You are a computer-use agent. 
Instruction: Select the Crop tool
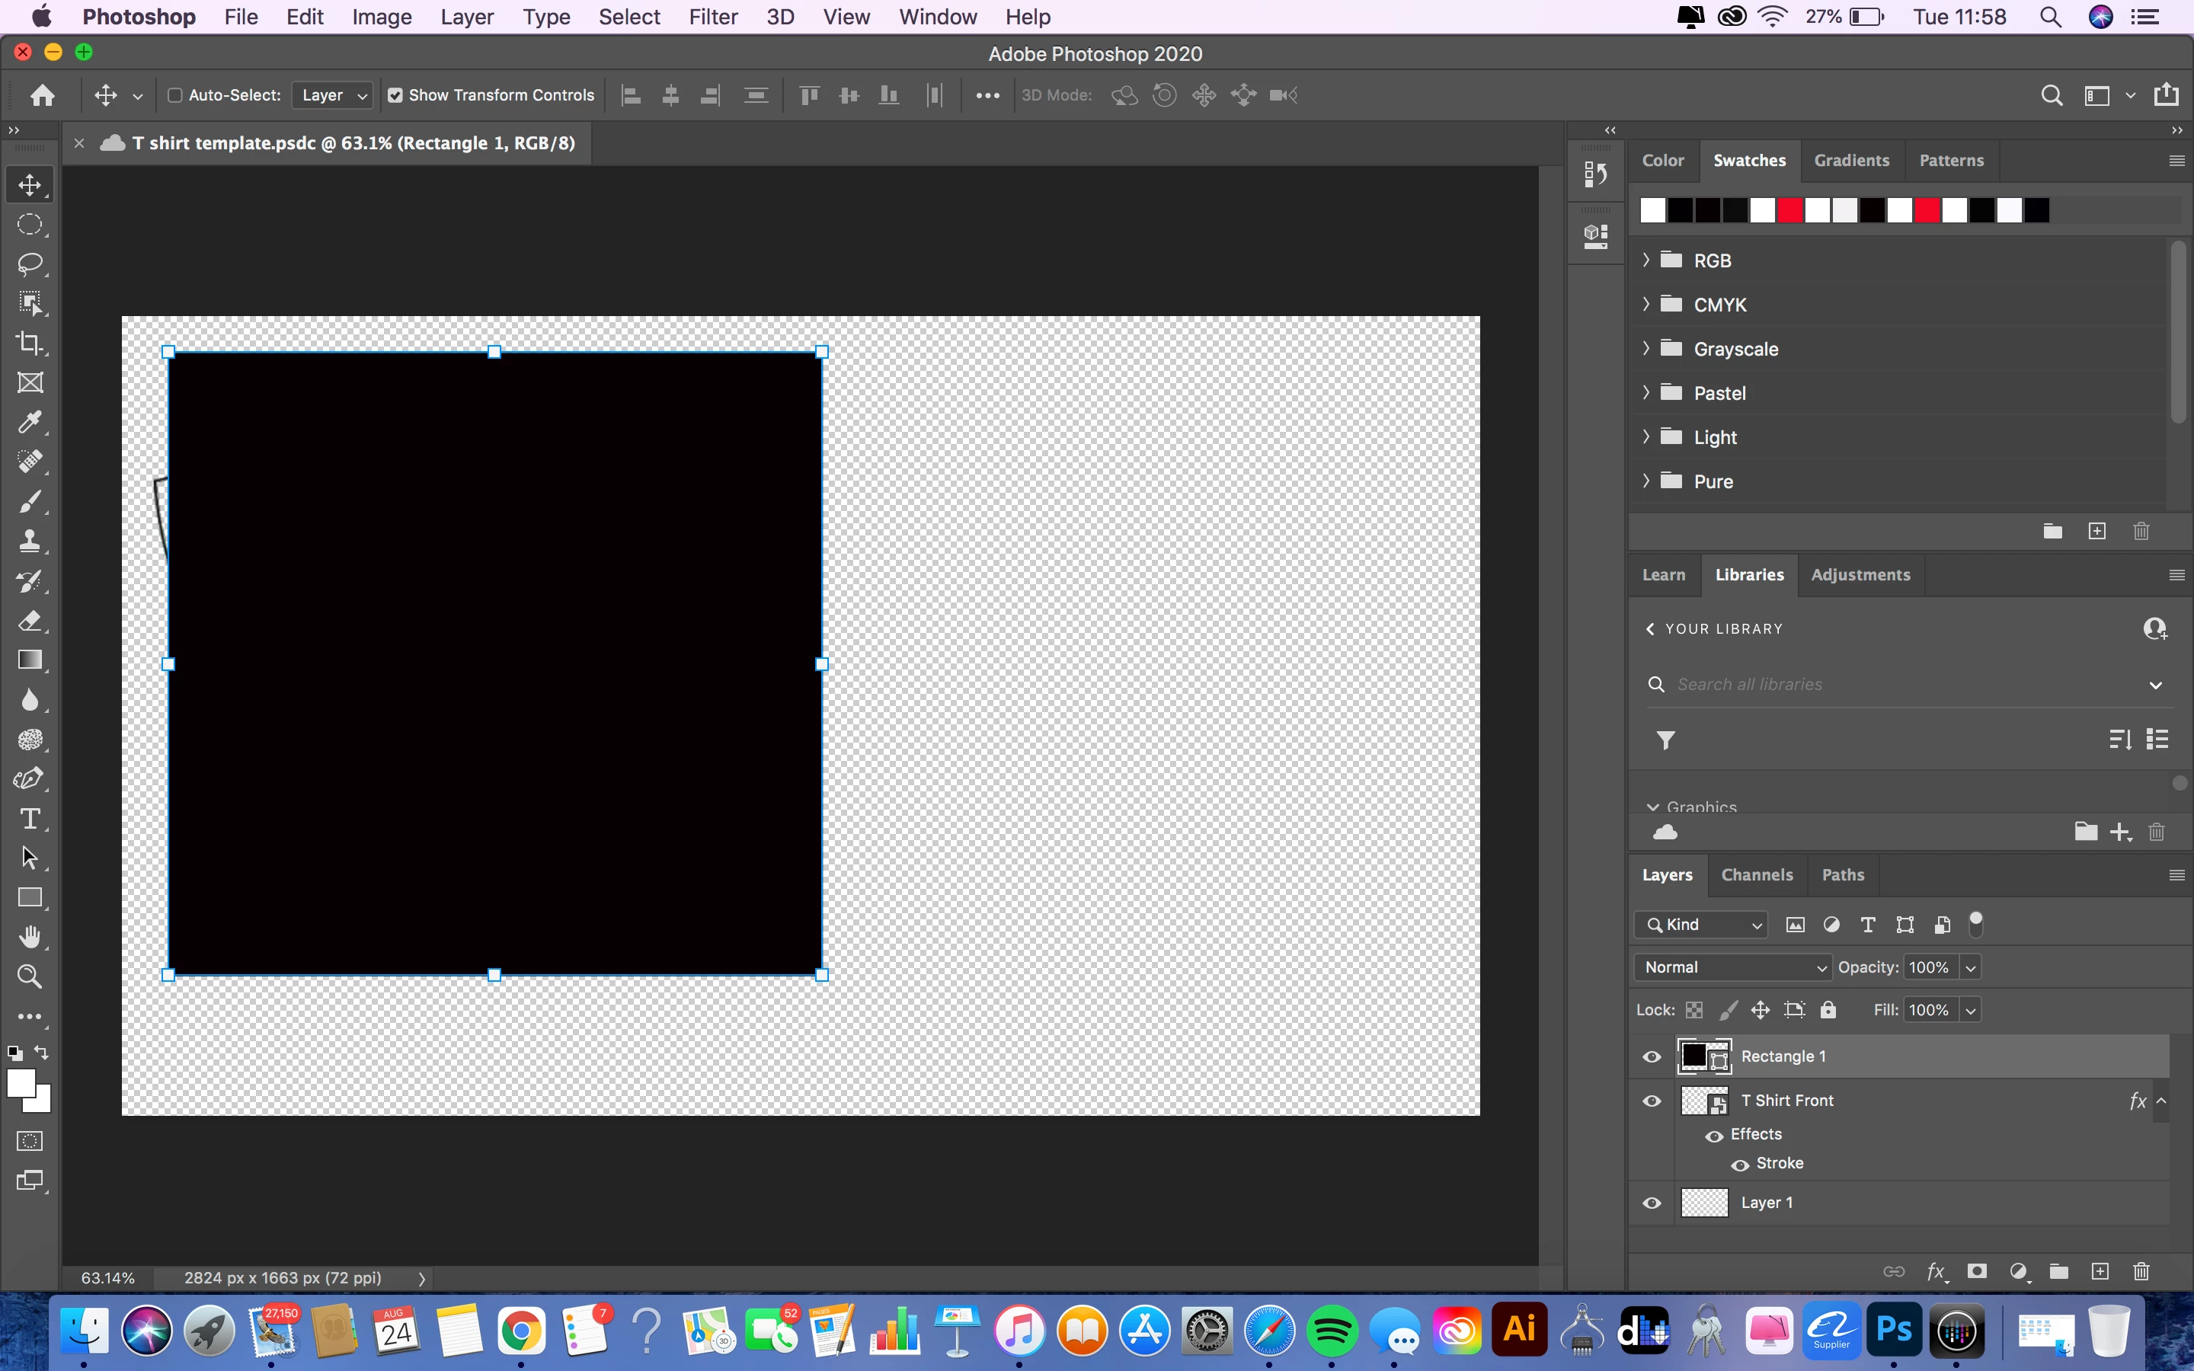[29, 344]
